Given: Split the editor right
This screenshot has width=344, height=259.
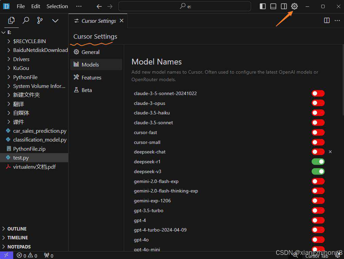Looking at the screenshot, I should (327, 20).
